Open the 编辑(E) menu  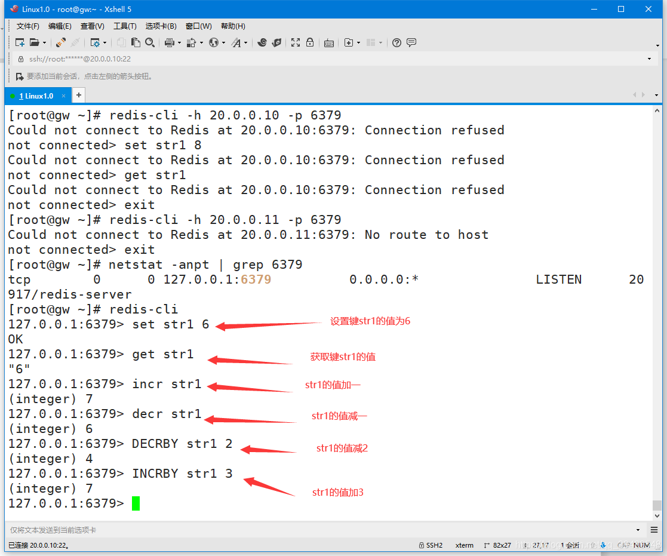pos(60,26)
